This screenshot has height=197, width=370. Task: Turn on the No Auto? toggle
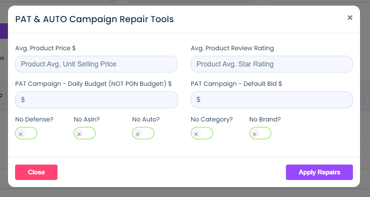[143, 133]
